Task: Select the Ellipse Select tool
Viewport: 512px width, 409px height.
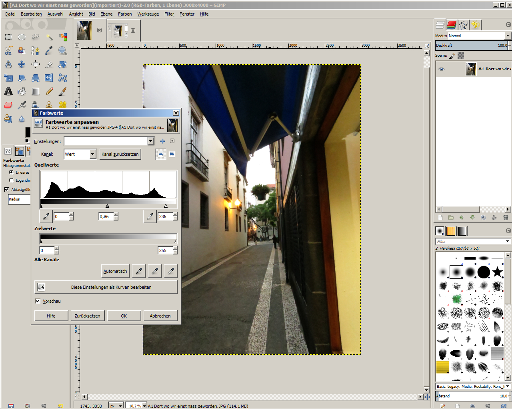Action: 22,37
